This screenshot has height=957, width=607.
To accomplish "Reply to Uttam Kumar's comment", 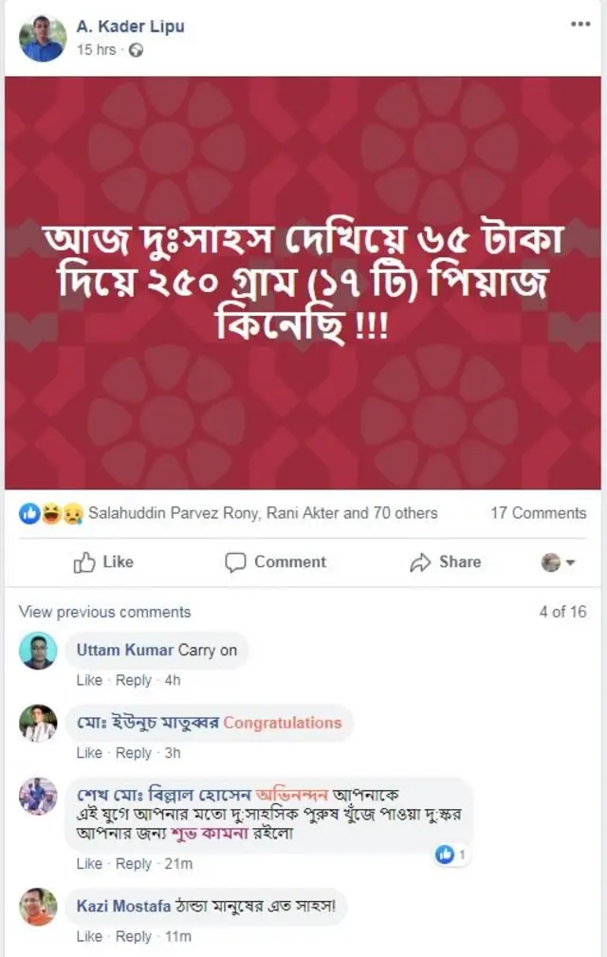I will (134, 680).
